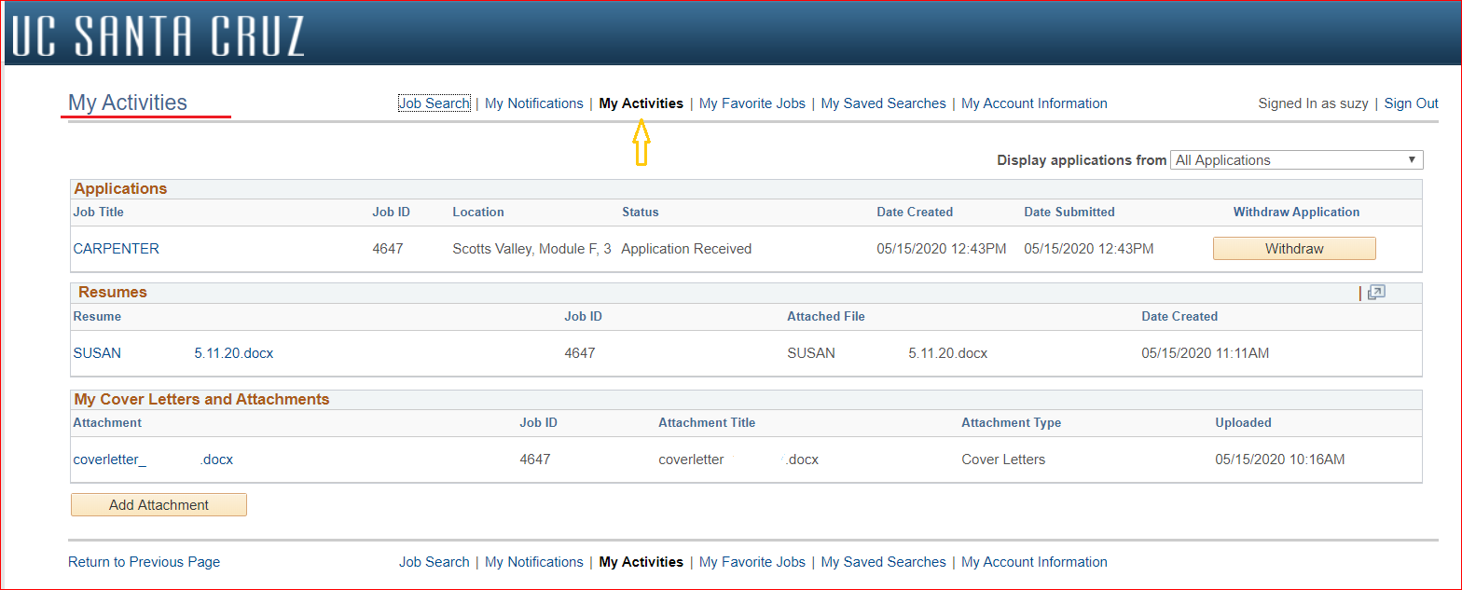The image size is (1462, 590).
Task: Click the "Display applications from" label
Action: 1082,160
